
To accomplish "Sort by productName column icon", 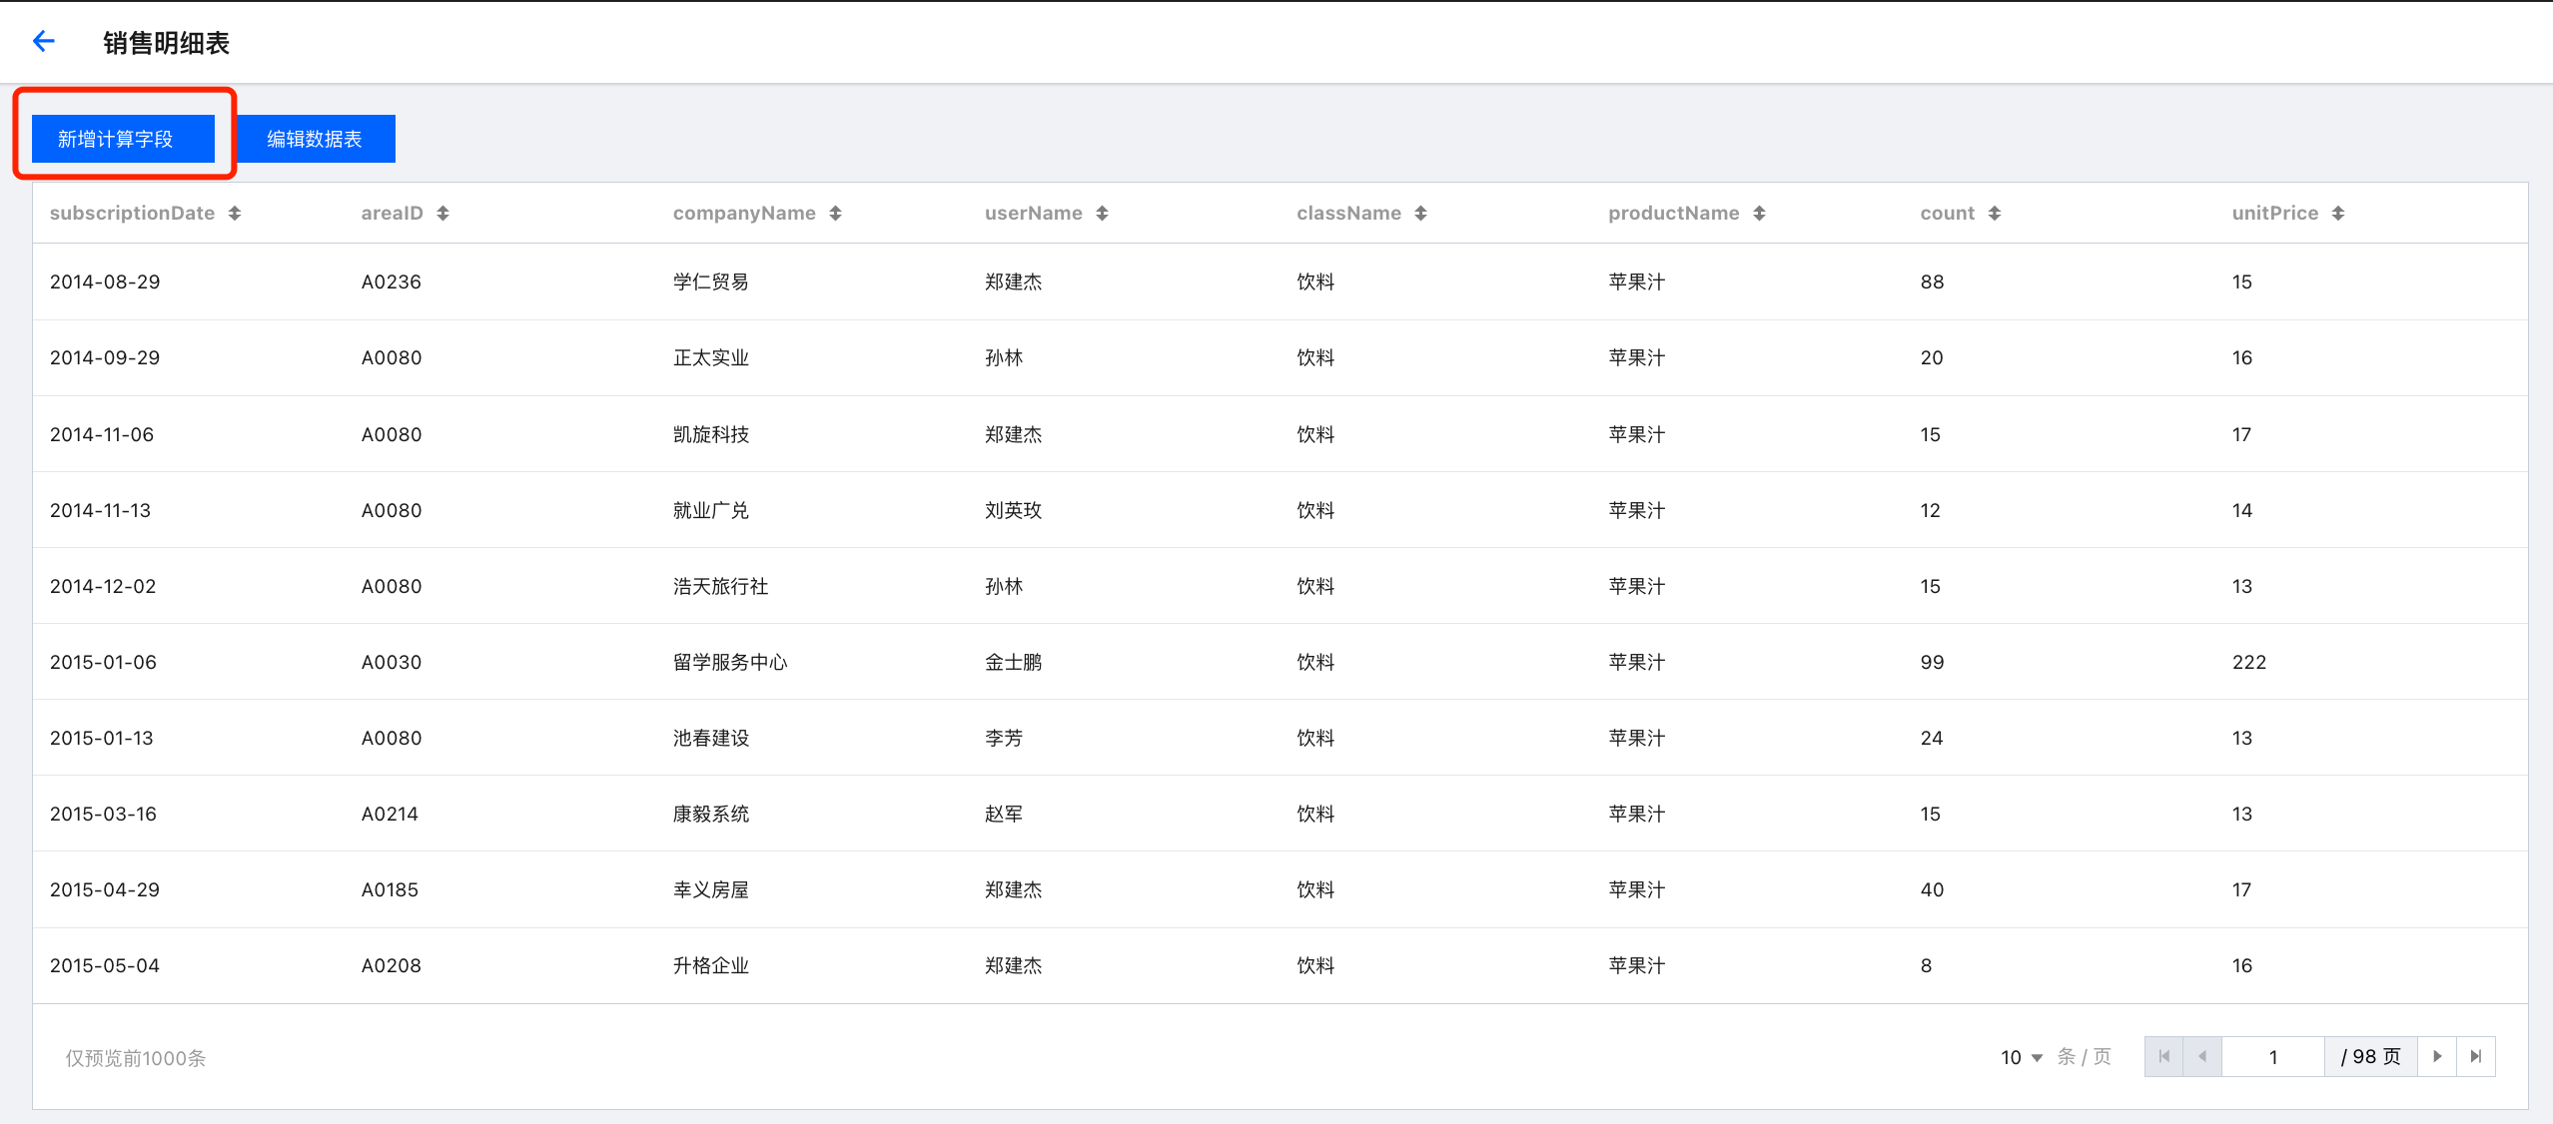I will coord(1759,213).
